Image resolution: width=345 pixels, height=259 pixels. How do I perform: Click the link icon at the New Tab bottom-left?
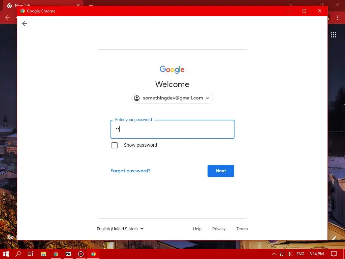(10, 237)
